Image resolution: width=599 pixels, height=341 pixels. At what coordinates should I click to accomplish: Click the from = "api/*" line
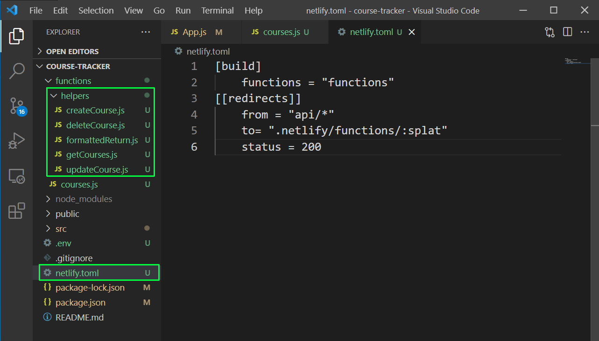[288, 115]
